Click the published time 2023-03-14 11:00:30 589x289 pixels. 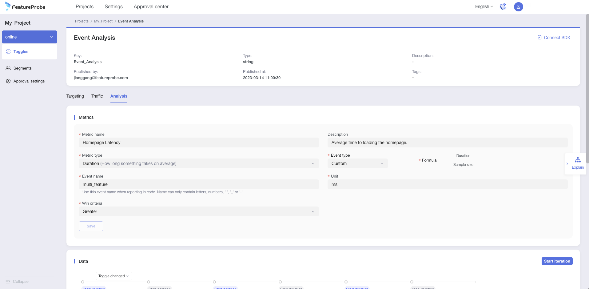[x=262, y=78]
